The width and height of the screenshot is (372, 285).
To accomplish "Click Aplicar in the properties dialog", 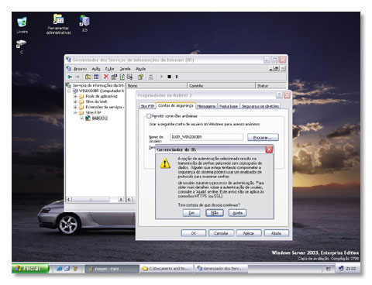I will (x=249, y=233).
